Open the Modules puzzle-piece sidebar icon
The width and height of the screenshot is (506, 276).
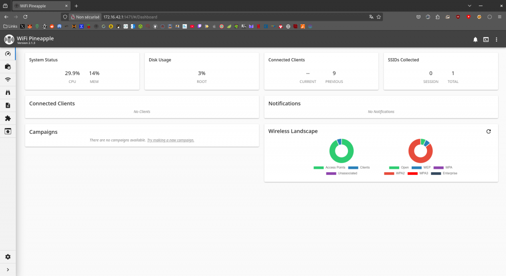click(x=8, y=118)
